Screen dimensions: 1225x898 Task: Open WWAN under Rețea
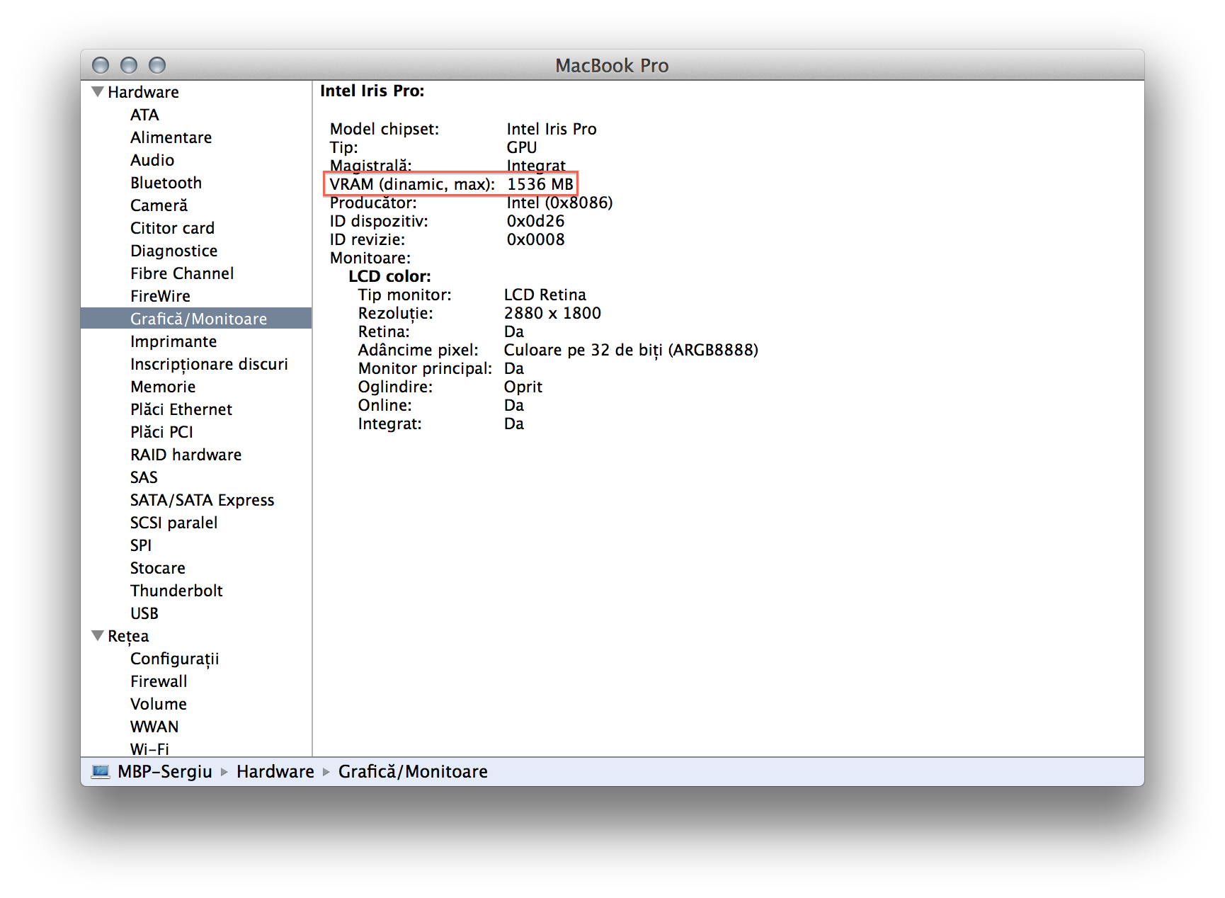coord(154,727)
